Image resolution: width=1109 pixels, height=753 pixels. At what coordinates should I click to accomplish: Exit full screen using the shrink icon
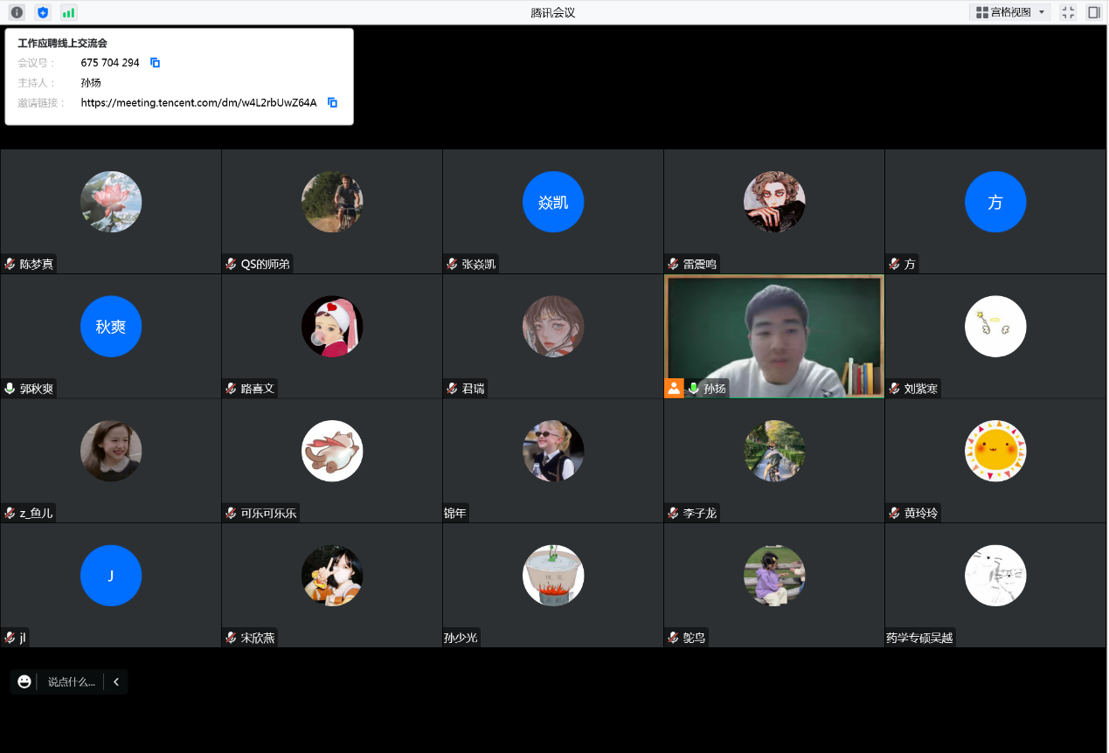point(1068,12)
